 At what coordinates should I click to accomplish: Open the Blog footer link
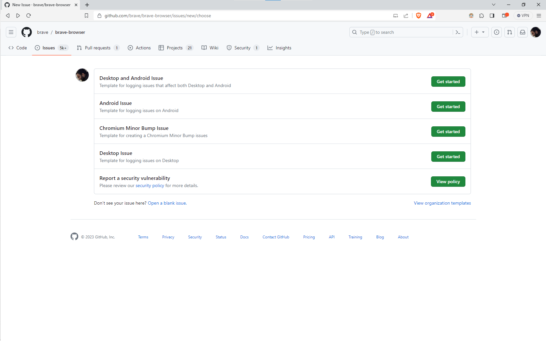380,237
